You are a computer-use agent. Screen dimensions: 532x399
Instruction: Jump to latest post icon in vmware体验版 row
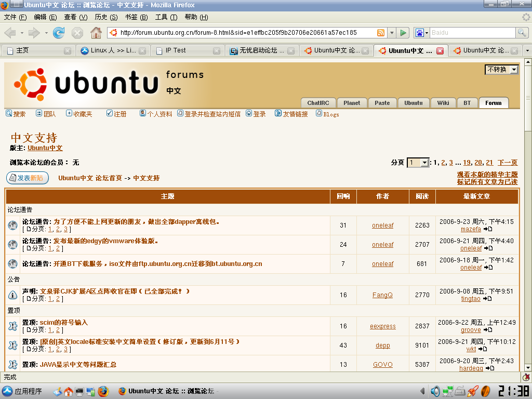488,248
